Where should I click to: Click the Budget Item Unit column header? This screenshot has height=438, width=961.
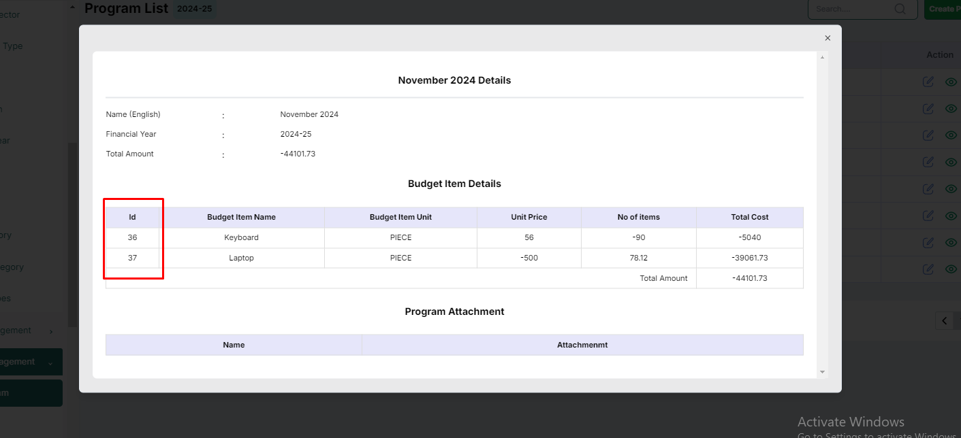coord(400,218)
